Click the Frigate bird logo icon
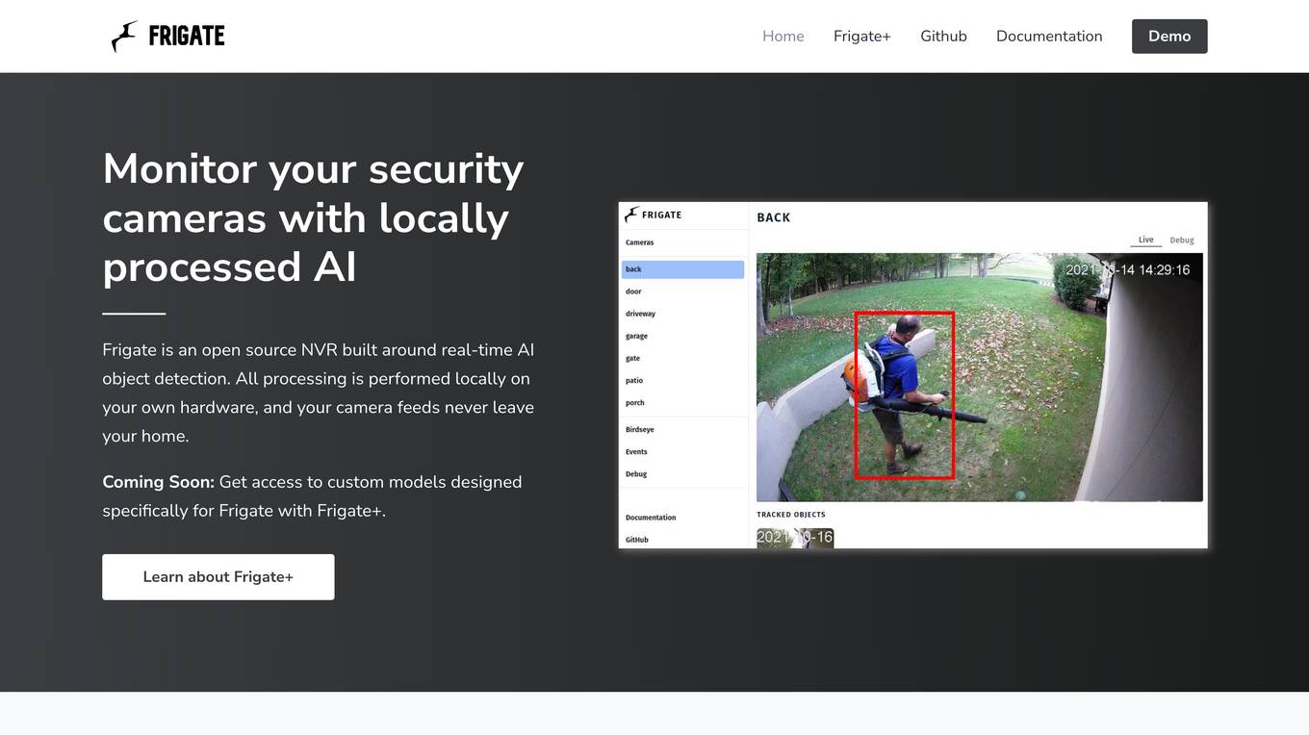The height and width of the screenshot is (735, 1309). click(124, 37)
